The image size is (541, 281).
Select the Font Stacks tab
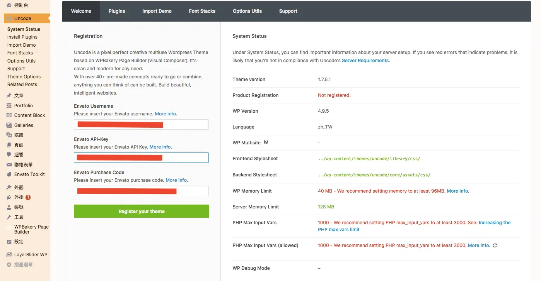pos(202,11)
